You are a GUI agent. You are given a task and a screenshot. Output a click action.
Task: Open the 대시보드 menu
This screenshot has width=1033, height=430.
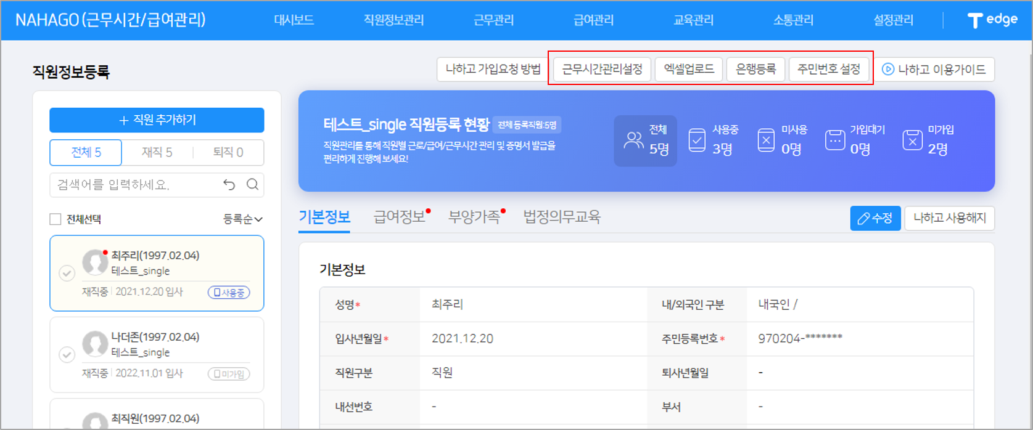[x=294, y=20]
